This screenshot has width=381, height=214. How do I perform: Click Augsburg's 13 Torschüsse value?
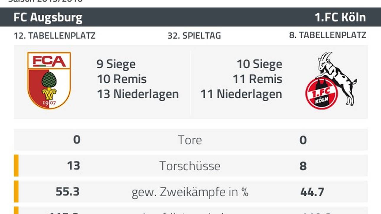(x=73, y=166)
